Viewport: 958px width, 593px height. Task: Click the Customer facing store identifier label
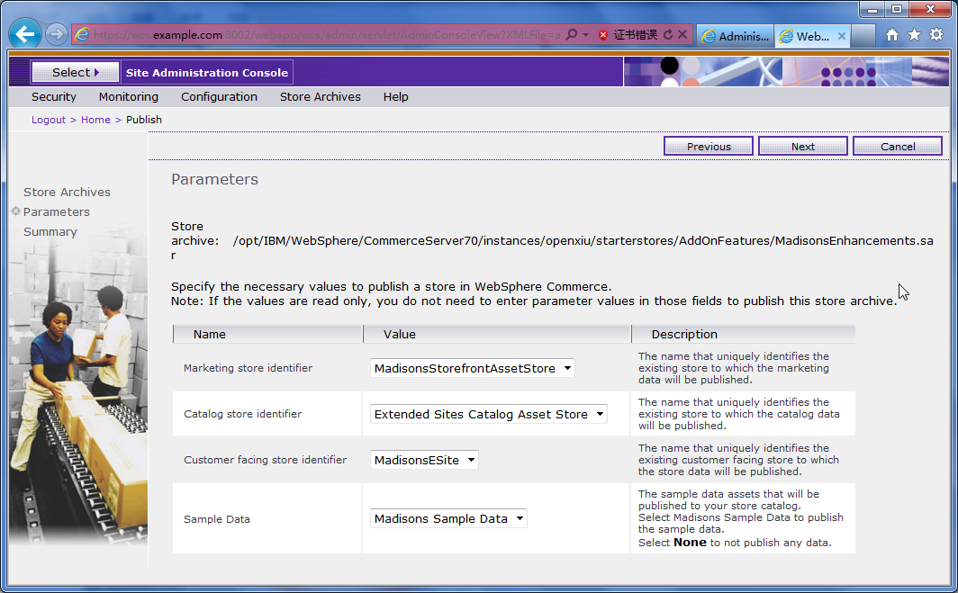click(265, 459)
